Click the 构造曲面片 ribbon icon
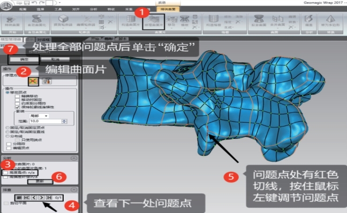The width and height of the screenshot is (347, 213). pyautogui.click(x=131, y=21)
